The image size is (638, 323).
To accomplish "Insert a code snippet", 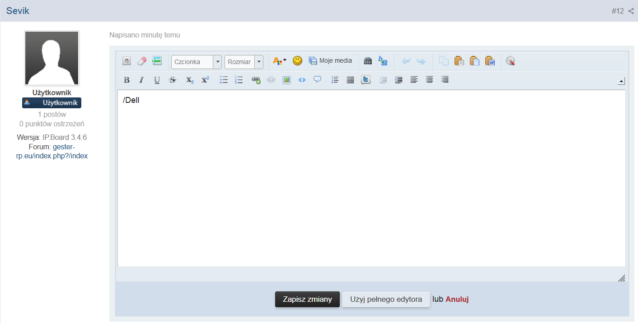I will coord(302,80).
